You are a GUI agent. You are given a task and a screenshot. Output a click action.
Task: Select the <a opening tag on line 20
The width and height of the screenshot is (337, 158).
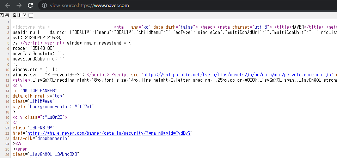[x=15, y=122]
